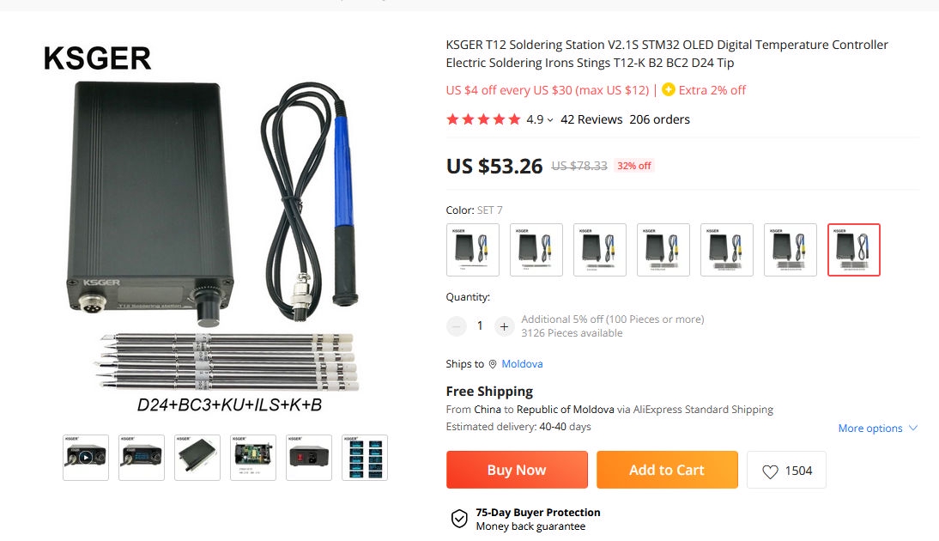Screen dimensions: 939x541
Task: Select the selected SET 7 color option
Action: click(x=854, y=250)
